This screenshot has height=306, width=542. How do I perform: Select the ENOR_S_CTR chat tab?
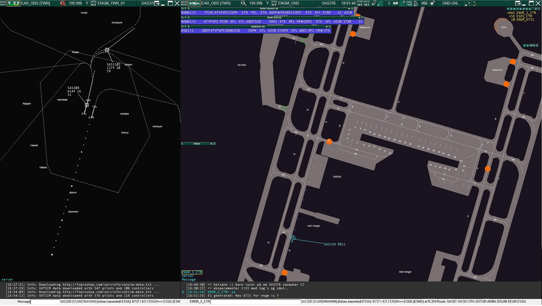pyautogui.click(x=192, y=272)
